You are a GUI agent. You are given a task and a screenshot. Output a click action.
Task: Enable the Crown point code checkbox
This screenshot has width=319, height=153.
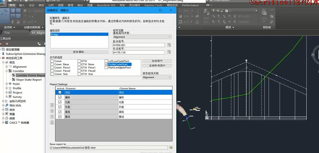(x=52, y=61)
